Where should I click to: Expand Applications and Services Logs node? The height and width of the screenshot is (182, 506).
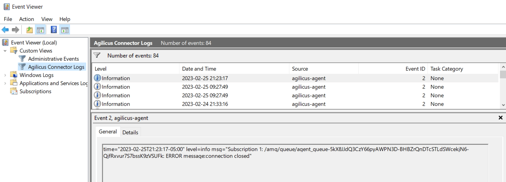click(5, 83)
